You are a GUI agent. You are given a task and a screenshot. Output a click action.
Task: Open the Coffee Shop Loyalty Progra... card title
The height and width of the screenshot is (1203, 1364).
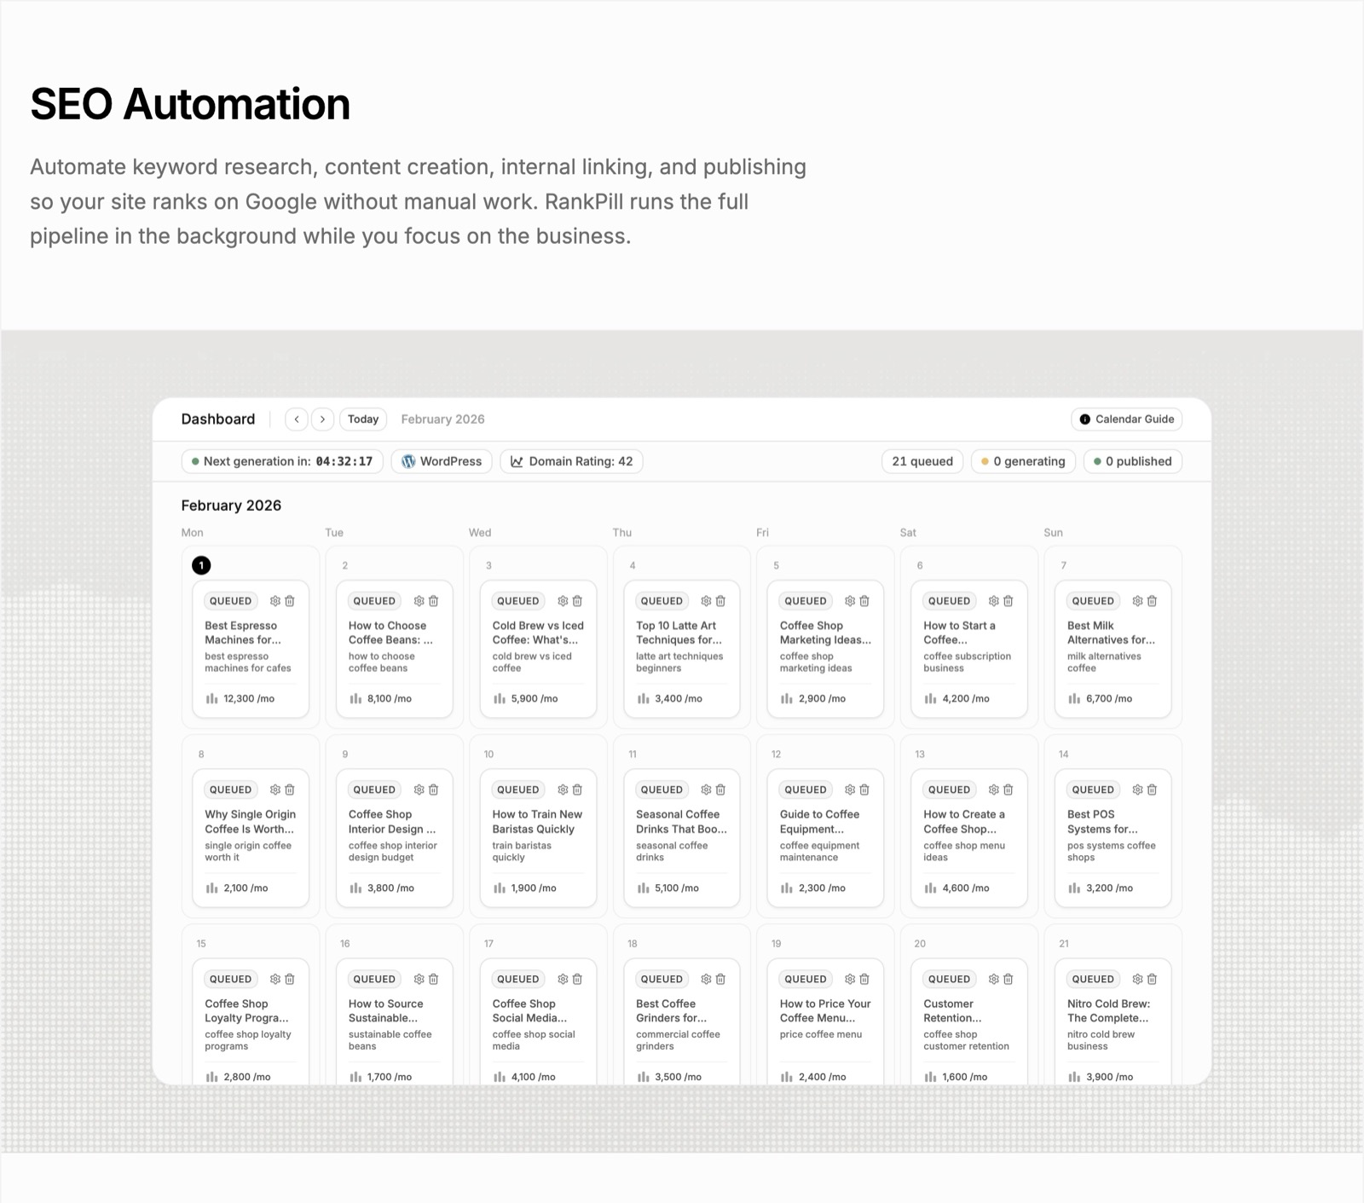[246, 1011]
